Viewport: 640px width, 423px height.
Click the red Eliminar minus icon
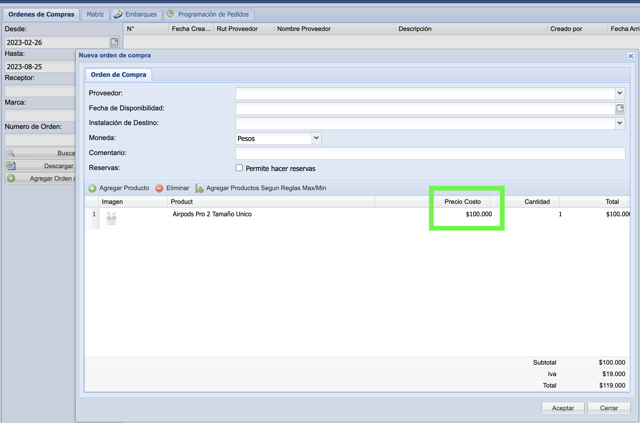(x=159, y=188)
